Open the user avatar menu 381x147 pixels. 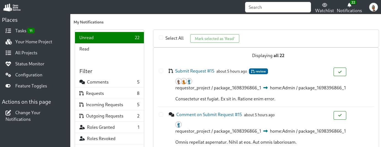pos(373,7)
